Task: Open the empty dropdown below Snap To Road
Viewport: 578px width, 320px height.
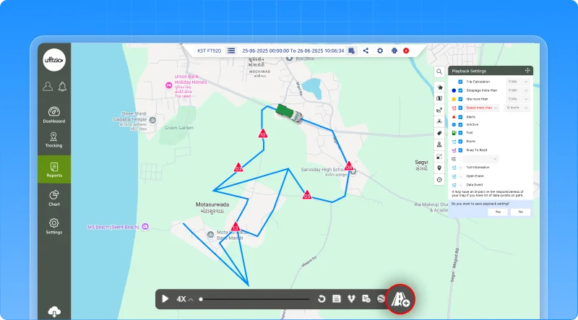Action: point(480,159)
